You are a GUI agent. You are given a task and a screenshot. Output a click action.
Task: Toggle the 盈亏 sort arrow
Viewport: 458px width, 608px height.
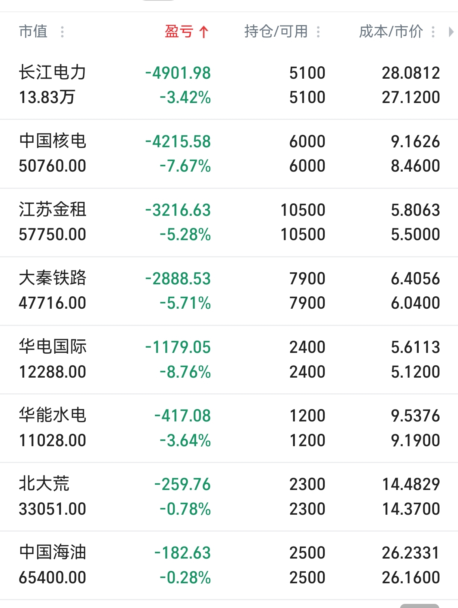[204, 32]
